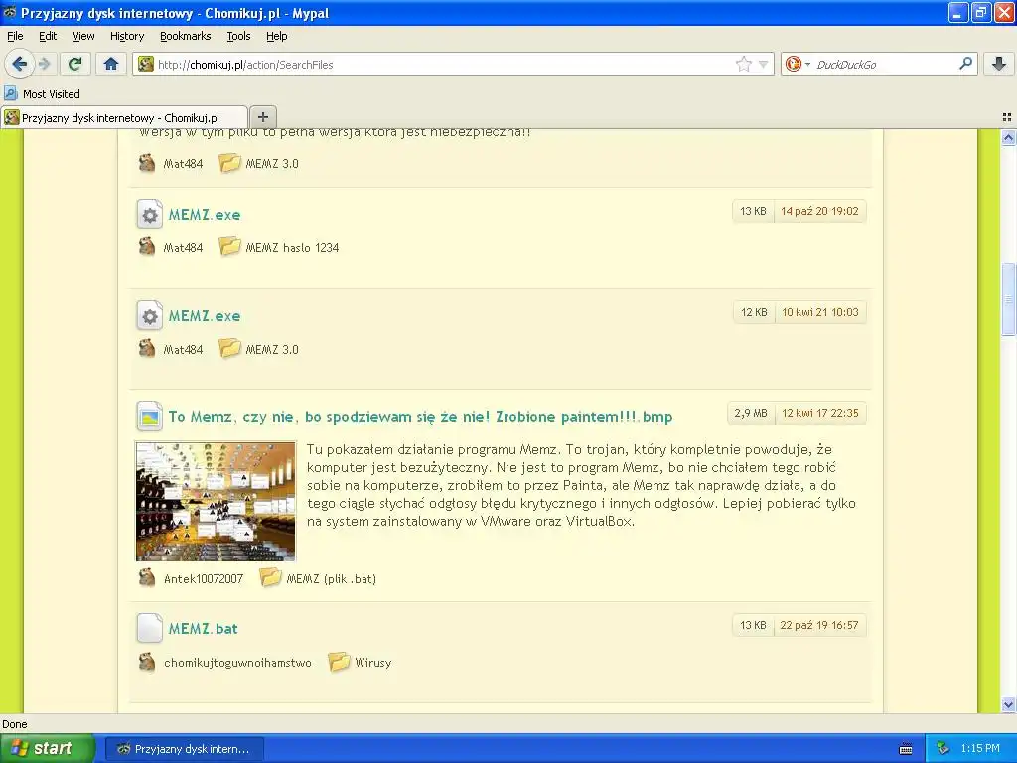Click the '2,9 MB' size label
Image resolution: width=1017 pixels, height=763 pixels.
click(x=751, y=413)
